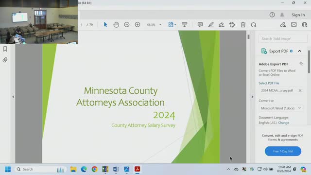
Task: Collapse the Export PDF section chevron
Action: click(300, 51)
